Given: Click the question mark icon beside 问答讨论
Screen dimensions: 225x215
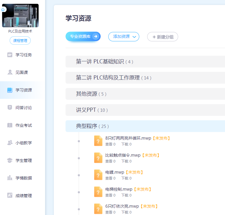Looking at the screenshot, I should pos(10,107).
